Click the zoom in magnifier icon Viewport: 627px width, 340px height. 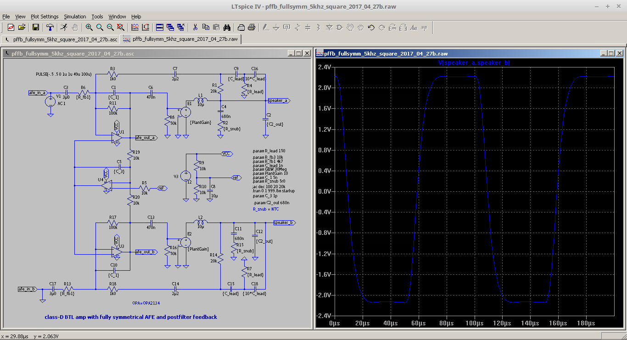click(x=89, y=28)
